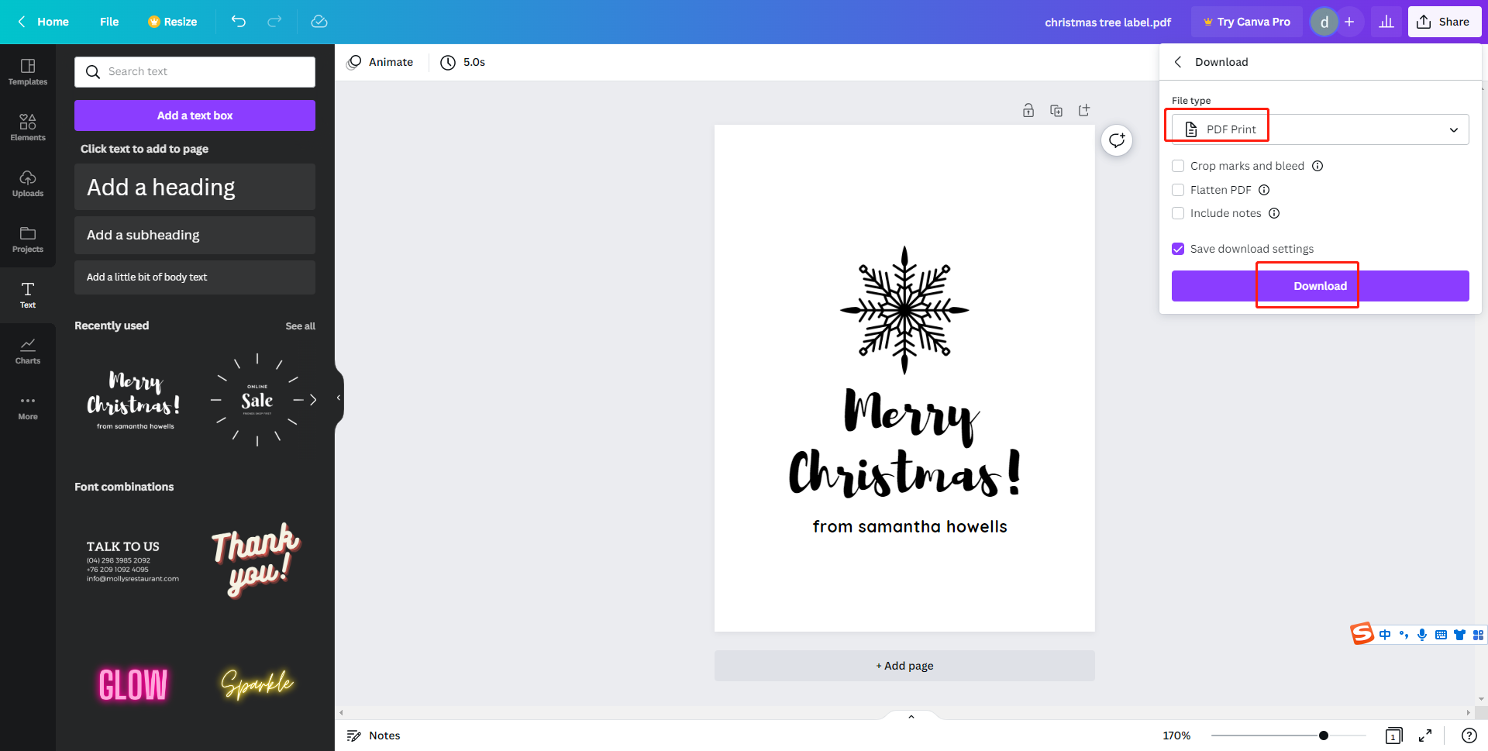The image size is (1488, 751).
Task: Click the user avatar 'd'
Action: [1324, 22]
